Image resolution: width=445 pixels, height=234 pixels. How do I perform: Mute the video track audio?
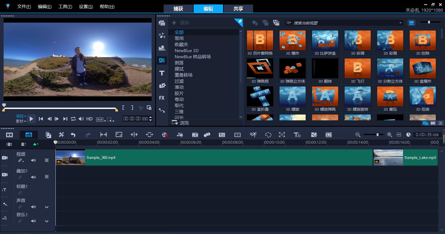click(x=33, y=160)
